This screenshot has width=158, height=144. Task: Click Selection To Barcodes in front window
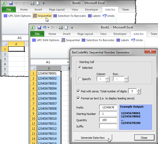pos(98,40)
